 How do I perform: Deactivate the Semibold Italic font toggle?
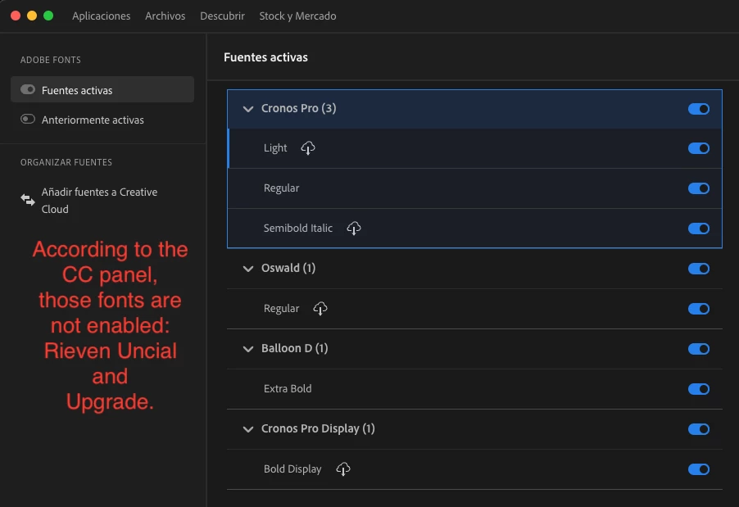tap(699, 229)
